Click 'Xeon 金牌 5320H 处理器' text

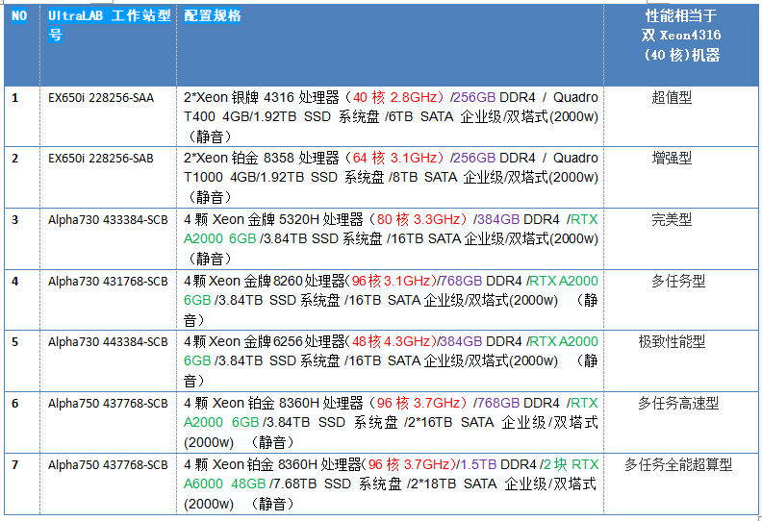pos(288,219)
